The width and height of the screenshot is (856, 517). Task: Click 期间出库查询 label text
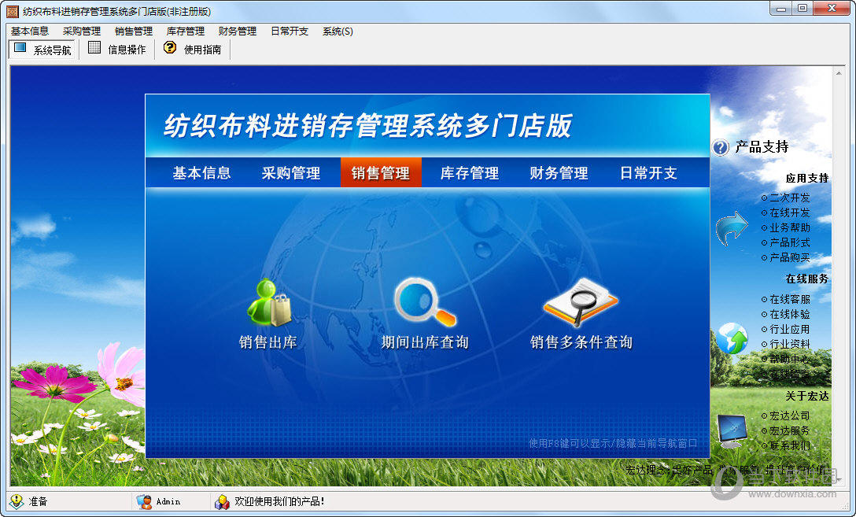point(425,342)
